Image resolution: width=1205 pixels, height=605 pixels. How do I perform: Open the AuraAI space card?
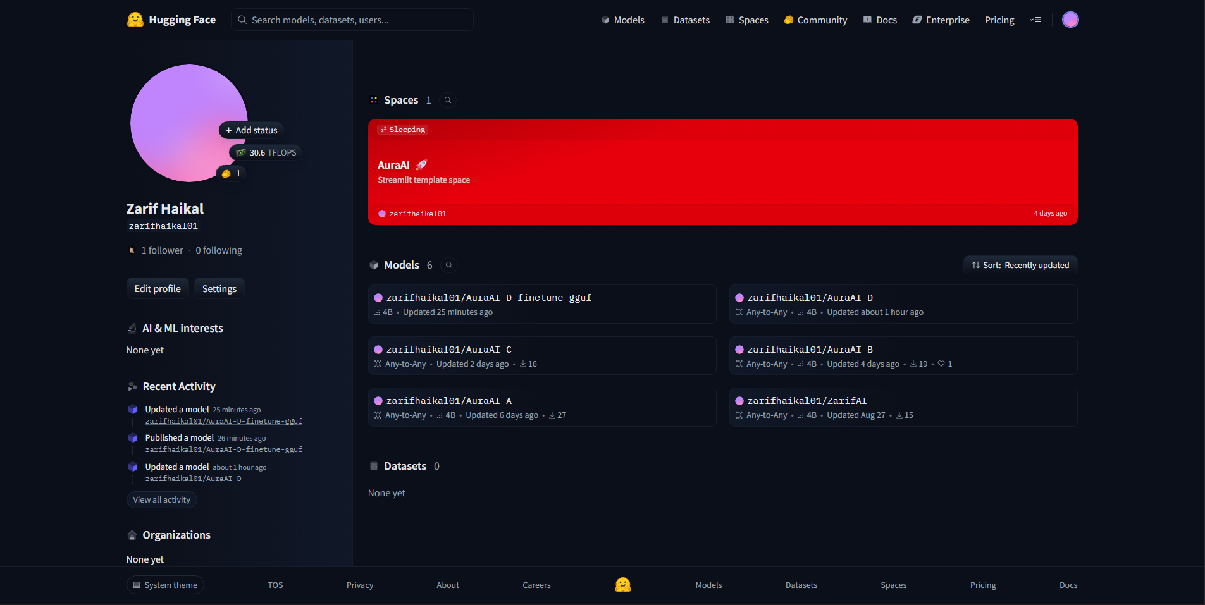pyautogui.click(x=723, y=172)
